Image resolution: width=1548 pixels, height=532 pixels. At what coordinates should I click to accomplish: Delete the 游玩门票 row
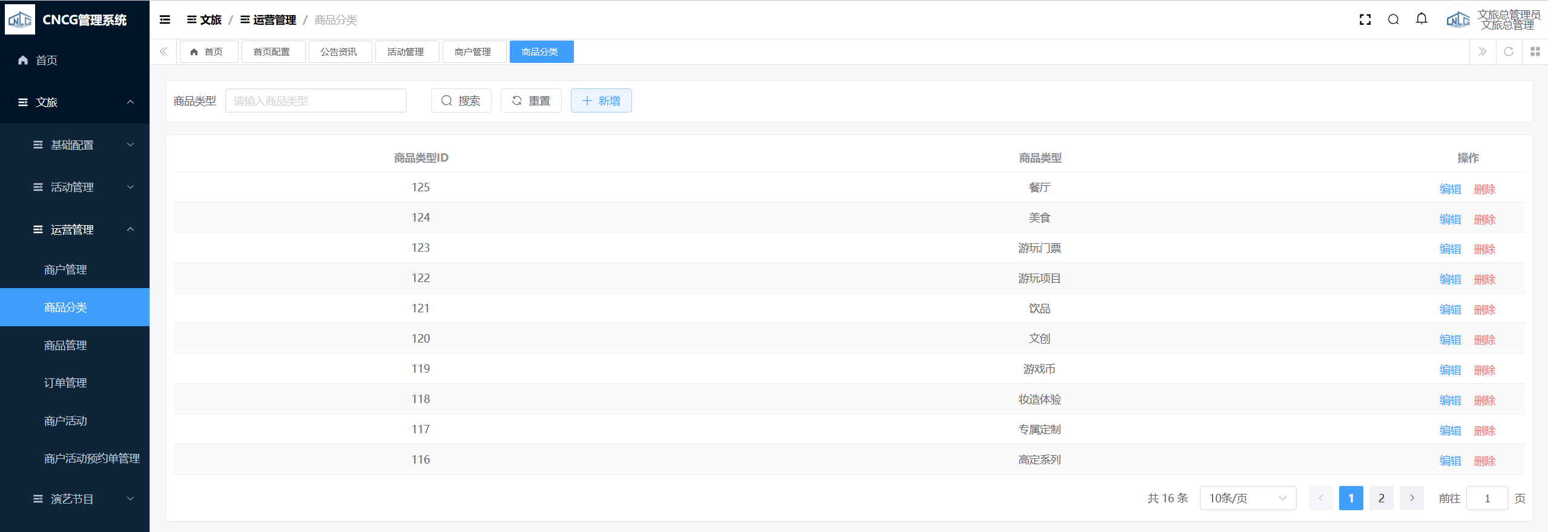pos(1484,249)
